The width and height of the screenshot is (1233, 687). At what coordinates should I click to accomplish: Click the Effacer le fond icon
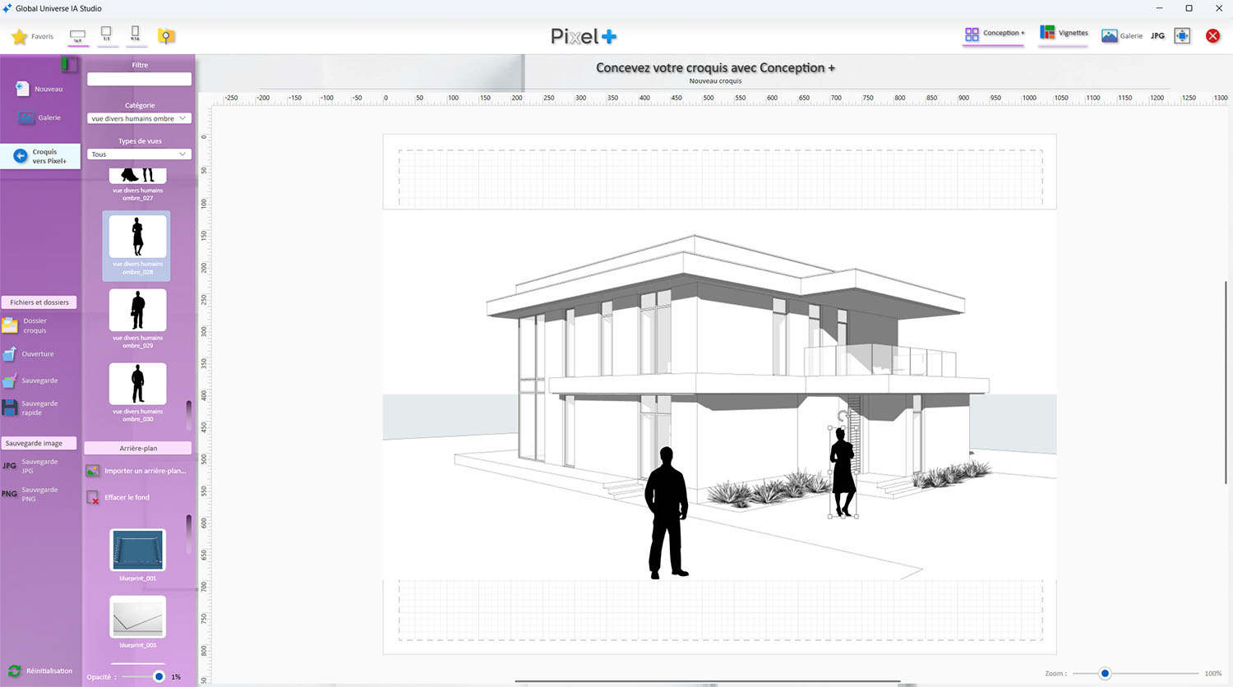pyautogui.click(x=93, y=497)
